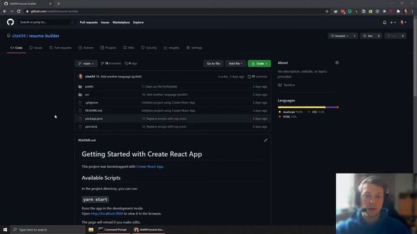417x234 pixels.
Task: View the branches count link
Action: [111, 64]
